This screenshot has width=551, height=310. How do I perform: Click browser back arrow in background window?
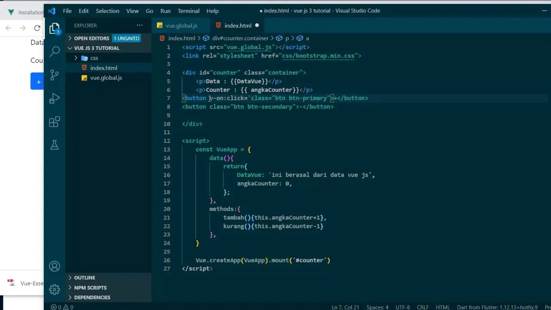[8, 28]
